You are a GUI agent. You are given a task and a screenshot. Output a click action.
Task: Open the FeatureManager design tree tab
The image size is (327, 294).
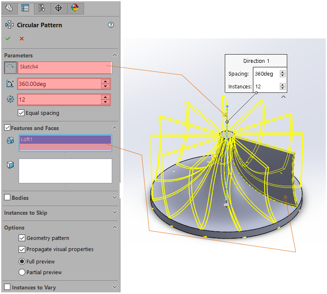coord(9,8)
